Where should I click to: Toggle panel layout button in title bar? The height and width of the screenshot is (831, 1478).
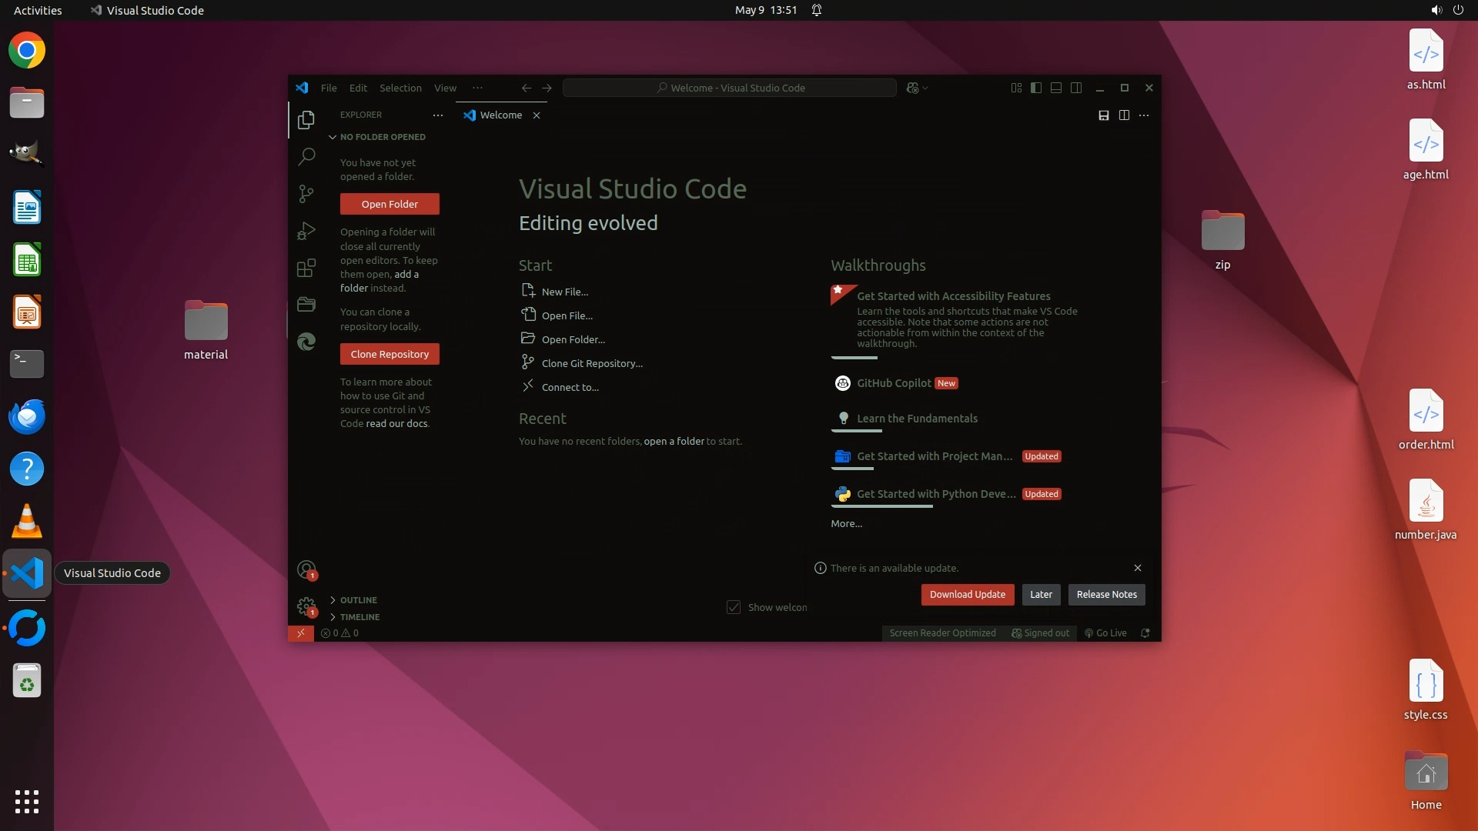[x=1056, y=88]
